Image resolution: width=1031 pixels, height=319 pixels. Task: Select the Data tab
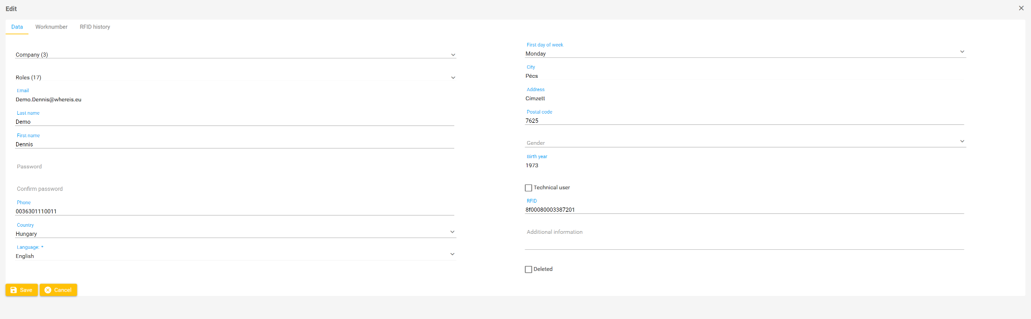pyautogui.click(x=17, y=27)
